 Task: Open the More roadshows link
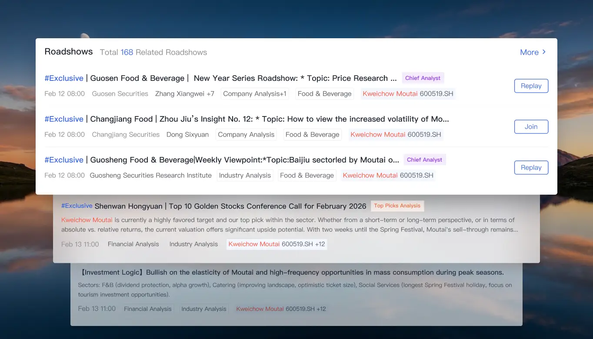tap(533, 52)
